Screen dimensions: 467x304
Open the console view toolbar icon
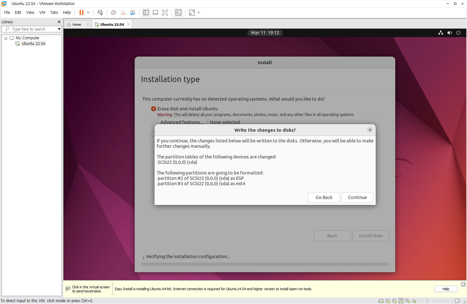pyautogui.click(x=178, y=13)
